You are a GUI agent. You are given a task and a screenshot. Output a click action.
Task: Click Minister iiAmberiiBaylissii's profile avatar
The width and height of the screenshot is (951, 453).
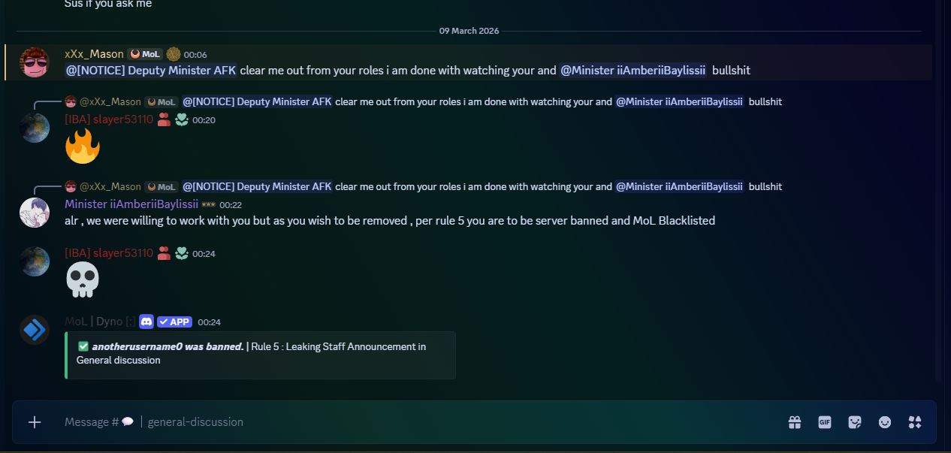click(x=35, y=213)
